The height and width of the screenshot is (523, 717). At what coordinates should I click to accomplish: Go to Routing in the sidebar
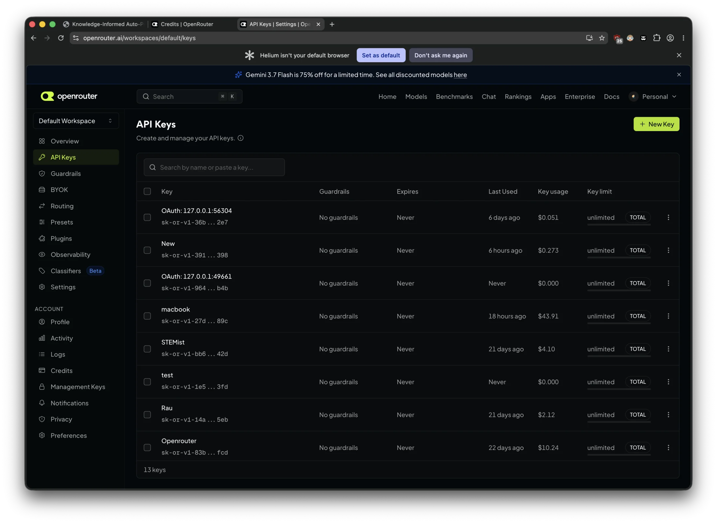76,206
